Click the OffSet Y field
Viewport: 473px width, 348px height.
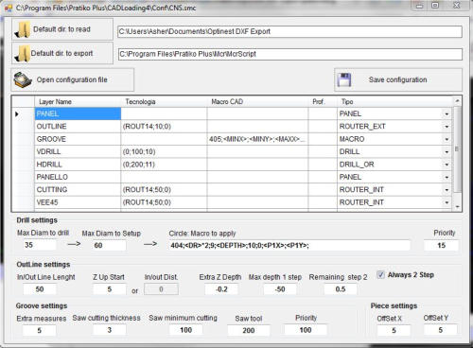pyautogui.click(x=441, y=330)
